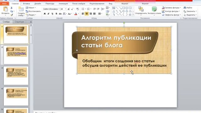Toggle the highlighted center alignment button

coord(87,13)
